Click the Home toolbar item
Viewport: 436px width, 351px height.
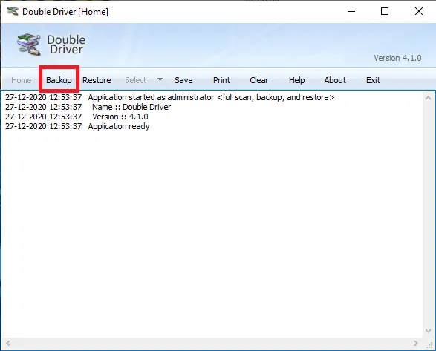[21, 80]
